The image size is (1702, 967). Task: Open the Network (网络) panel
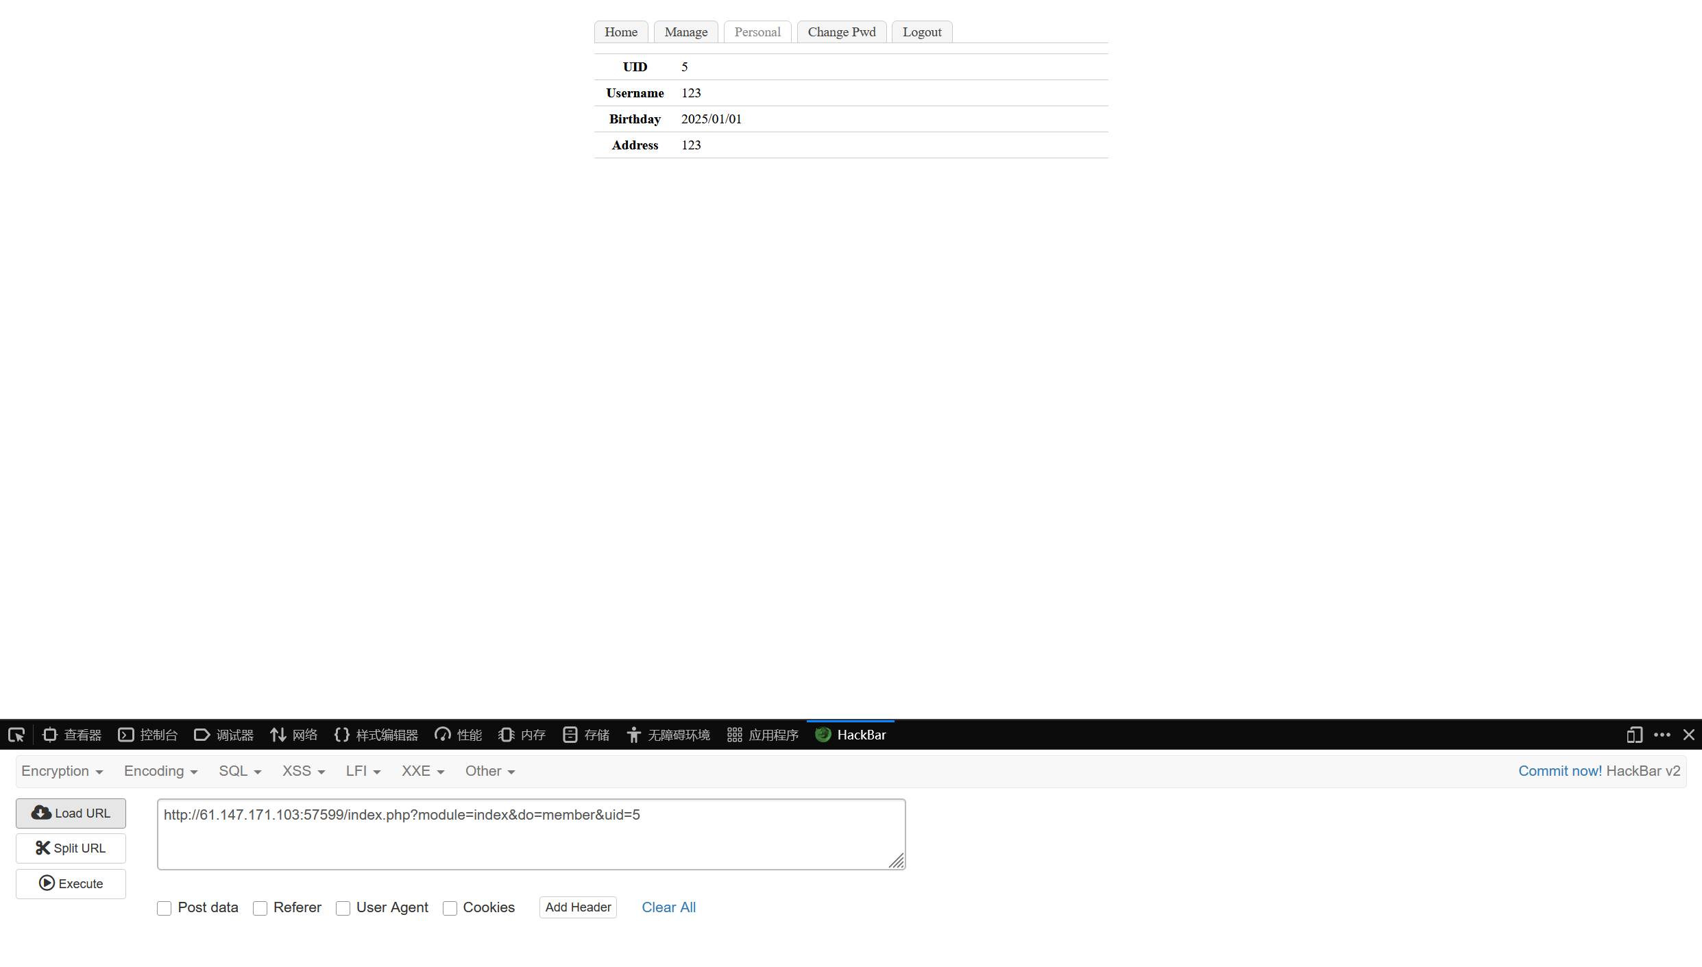[x=294, y=735]
